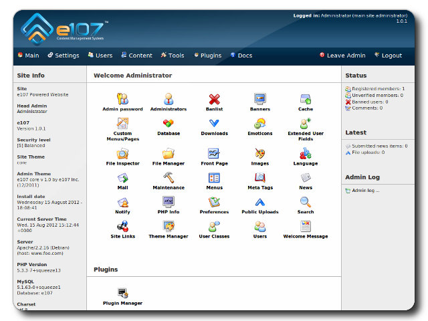Open the Plugins menu
Image resolution: width=428 pixels, height=321 pixels.
pos(207,56)
